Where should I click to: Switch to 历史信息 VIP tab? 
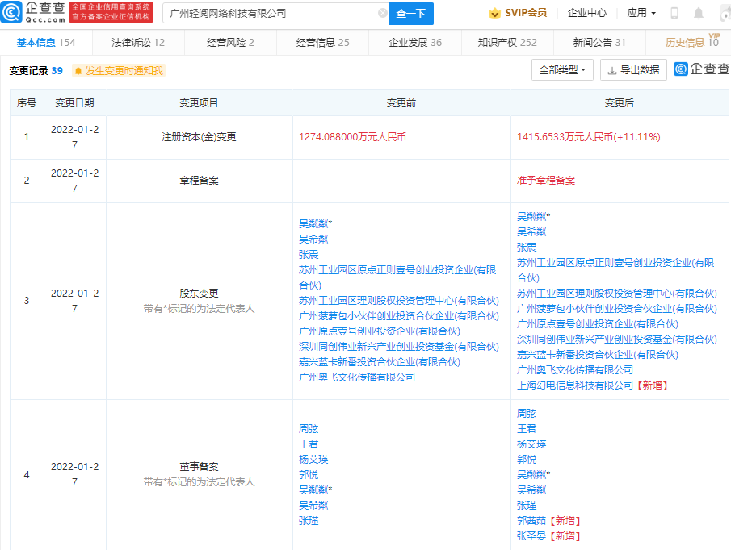tap(692, 43)
